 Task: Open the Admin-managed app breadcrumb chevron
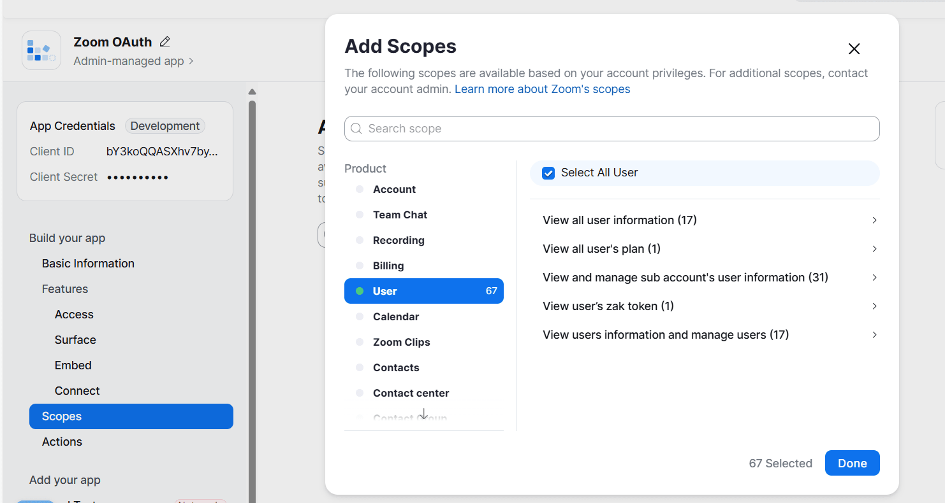tap(189, 61)
